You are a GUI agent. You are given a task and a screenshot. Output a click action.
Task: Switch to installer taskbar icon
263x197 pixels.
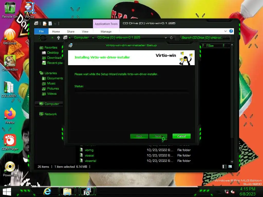87,191
